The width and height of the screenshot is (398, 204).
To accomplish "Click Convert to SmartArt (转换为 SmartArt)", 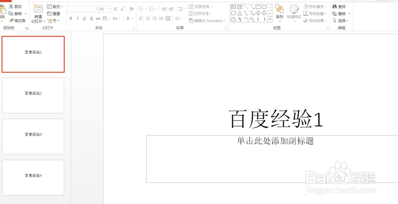I will point(207,21).
